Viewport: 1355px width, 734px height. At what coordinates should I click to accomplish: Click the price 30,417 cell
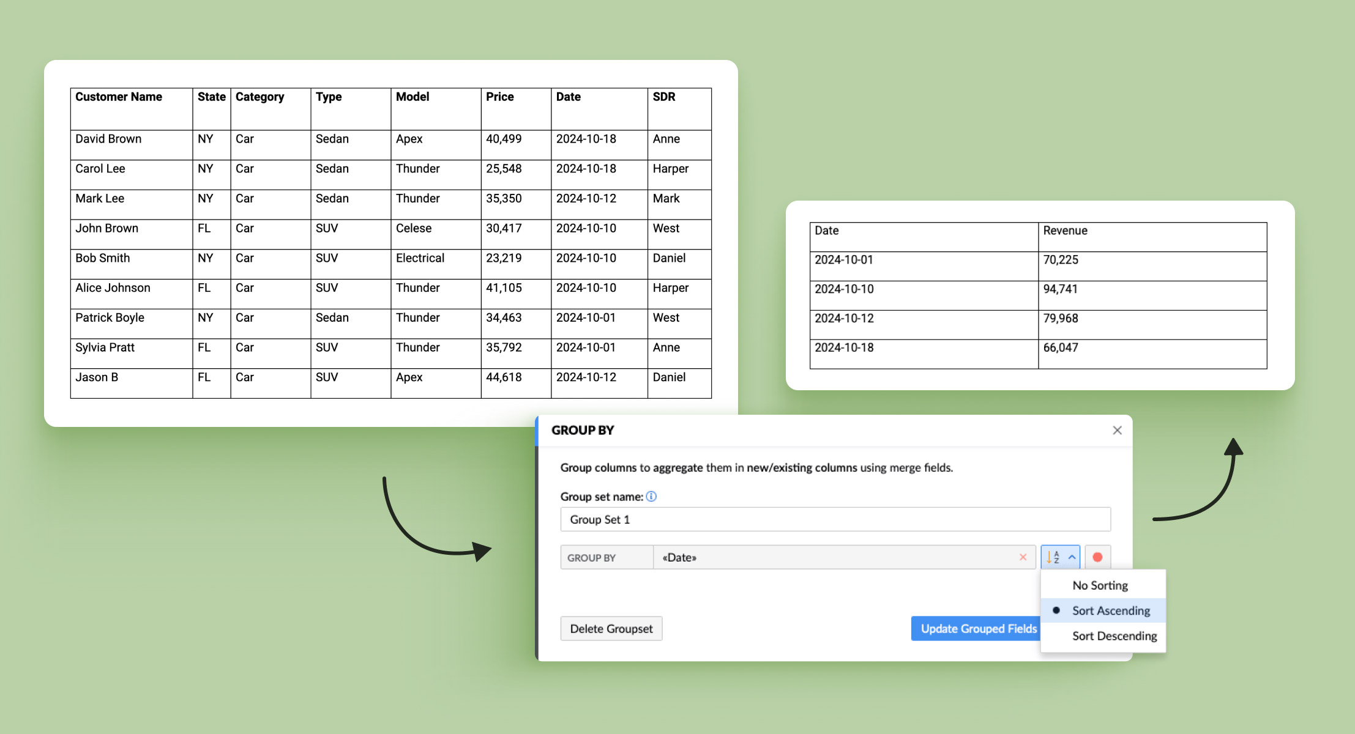coord(516,234)
